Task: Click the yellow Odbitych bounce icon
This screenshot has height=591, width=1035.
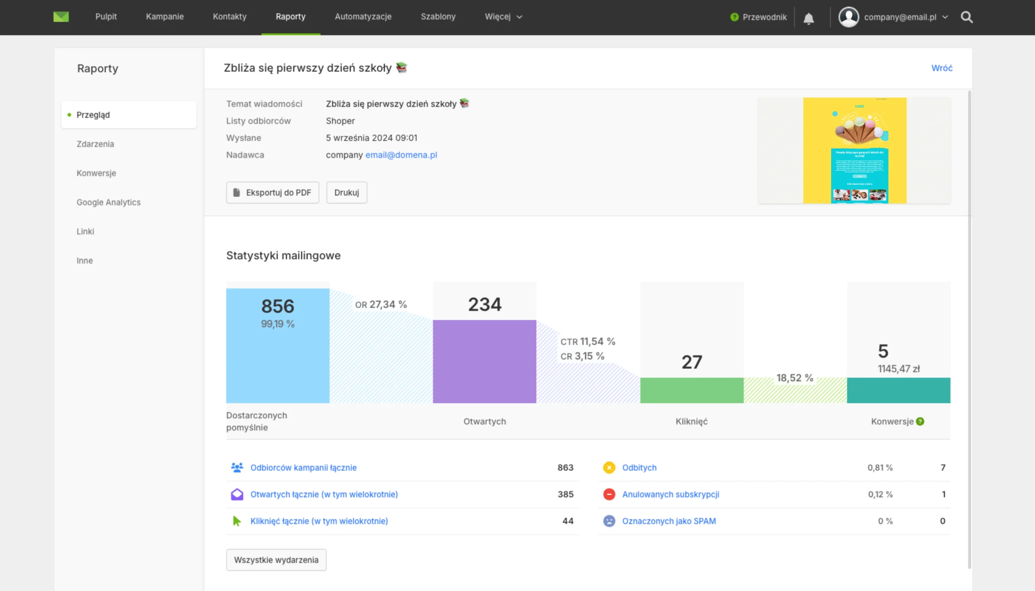Action: coord(609,468)
